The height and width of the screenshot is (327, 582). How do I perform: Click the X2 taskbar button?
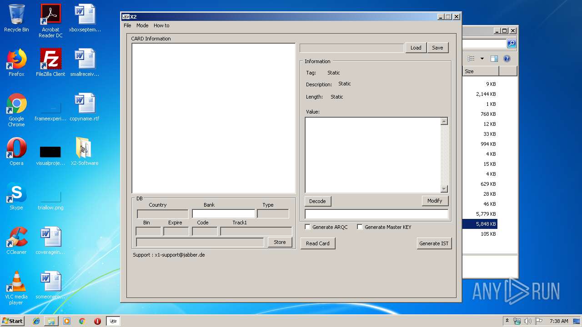pos(113,321)
